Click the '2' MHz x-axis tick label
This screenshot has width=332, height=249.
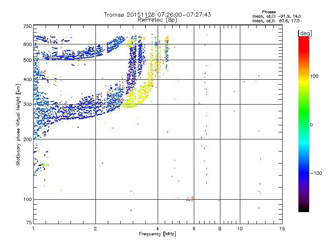[95, 229]
